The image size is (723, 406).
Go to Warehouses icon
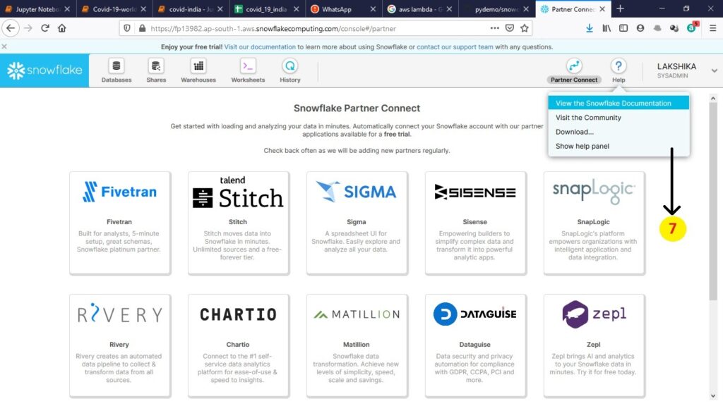198,66
